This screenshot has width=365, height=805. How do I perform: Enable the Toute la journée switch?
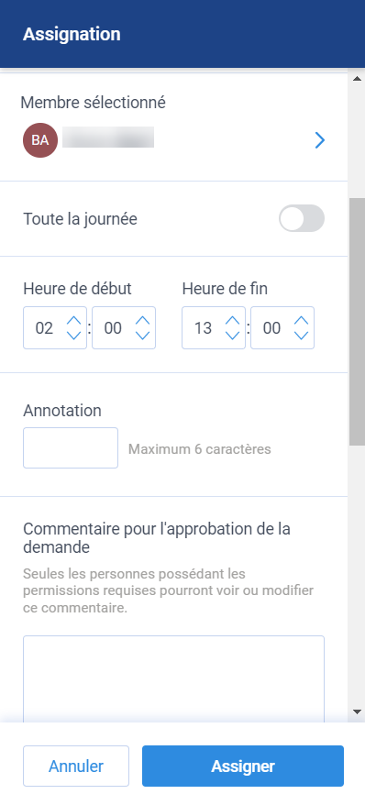click(302, 219)
